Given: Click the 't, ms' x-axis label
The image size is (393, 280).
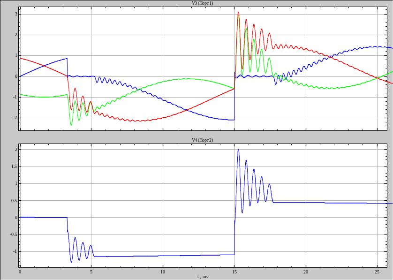Looking at the screenshot, I should [203, 277].
